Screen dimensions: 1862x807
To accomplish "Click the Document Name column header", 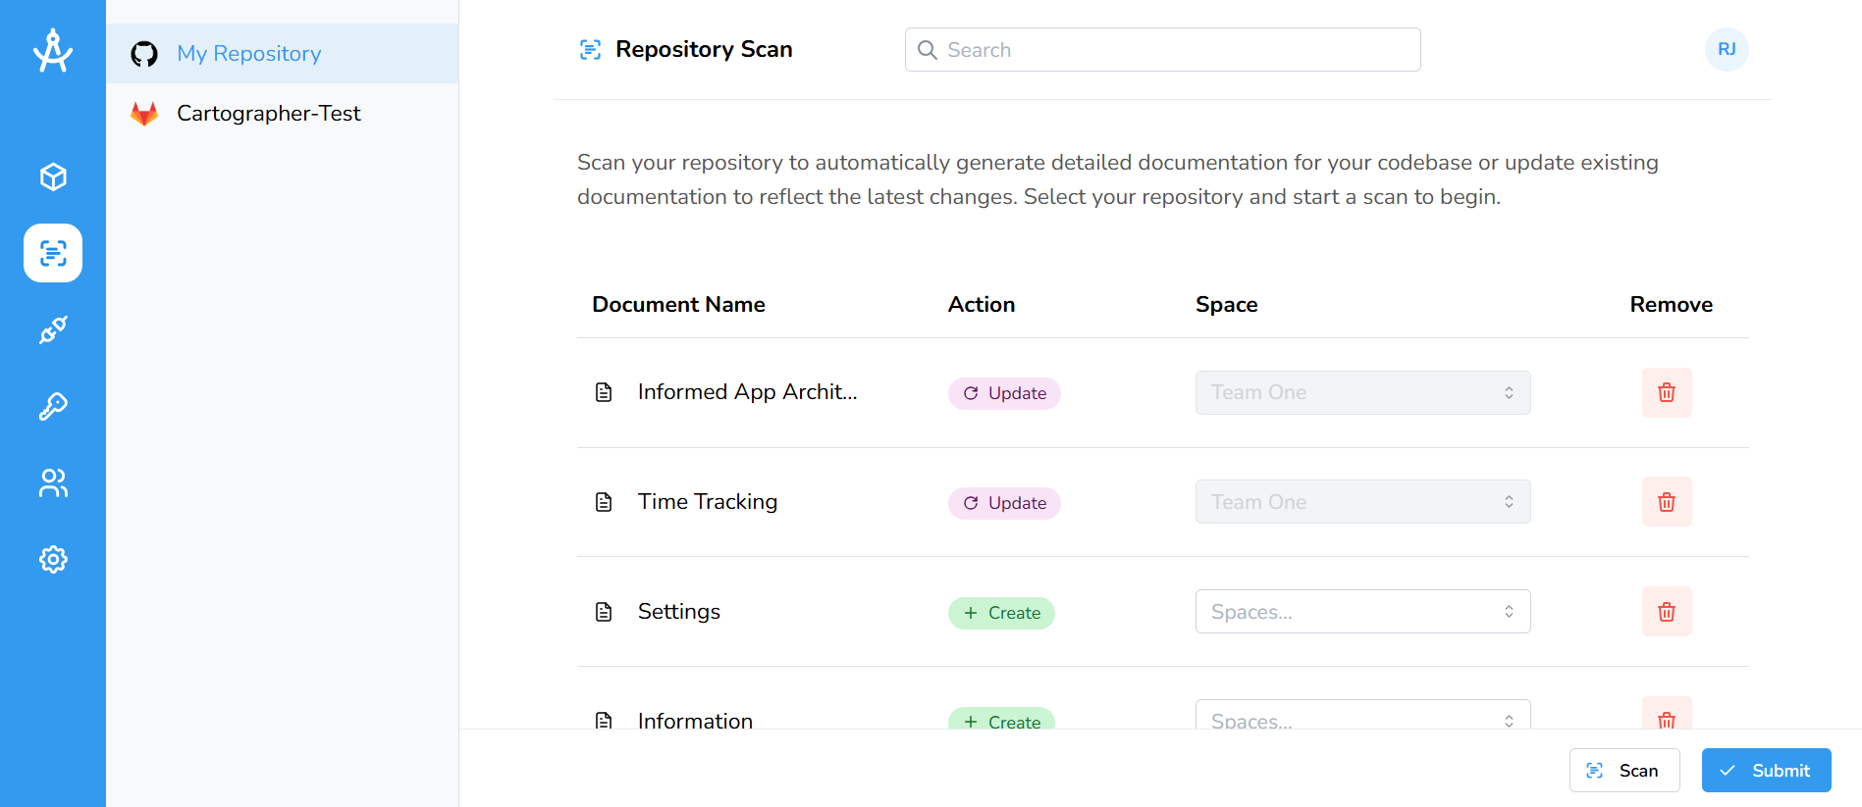I will coord(678,305).
